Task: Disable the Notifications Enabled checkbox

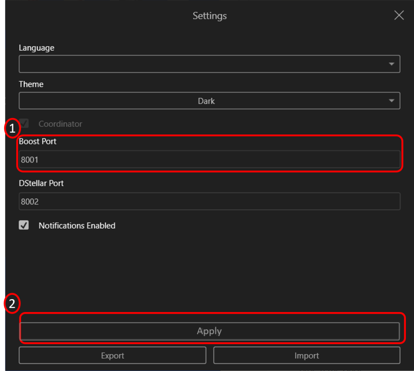Action: pyautogui.click(x=24, y=225)
